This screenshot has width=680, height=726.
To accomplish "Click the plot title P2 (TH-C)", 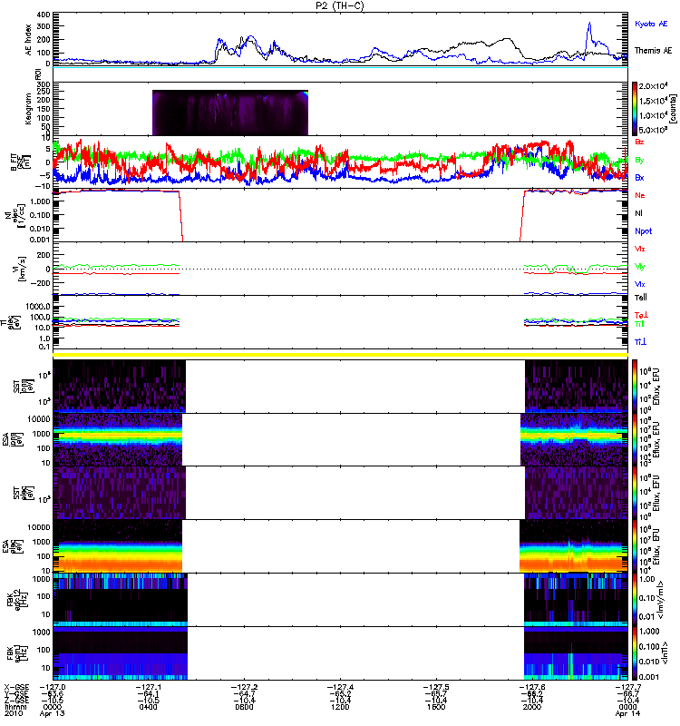I will coord(339,5).
